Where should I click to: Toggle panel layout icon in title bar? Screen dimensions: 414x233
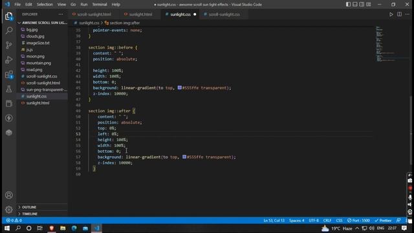355,5
